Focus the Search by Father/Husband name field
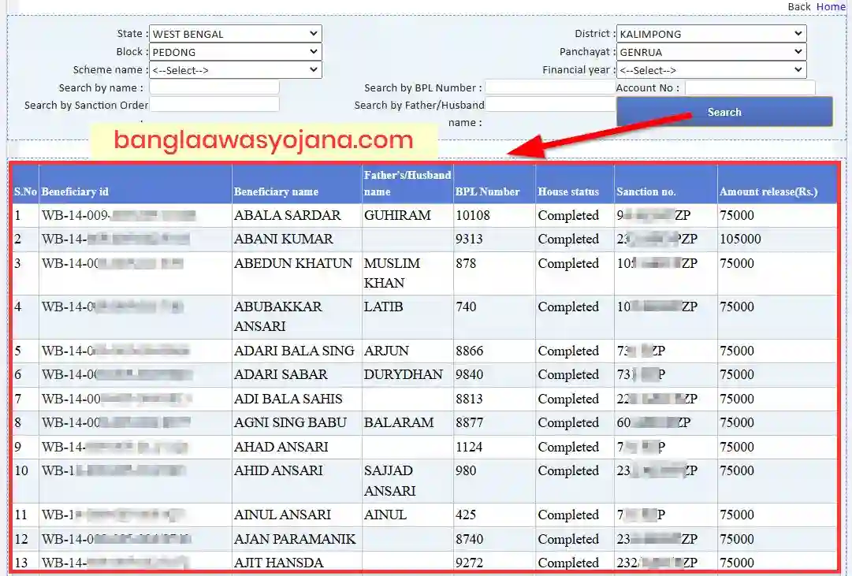This screenshot has height=576, width=852. [x=550, y=104]
